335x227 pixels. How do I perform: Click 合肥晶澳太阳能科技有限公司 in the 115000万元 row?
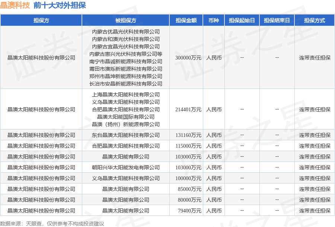126,146
